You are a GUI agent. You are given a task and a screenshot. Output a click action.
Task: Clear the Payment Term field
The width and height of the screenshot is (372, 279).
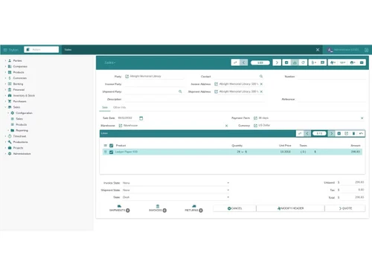click(362, 118)
